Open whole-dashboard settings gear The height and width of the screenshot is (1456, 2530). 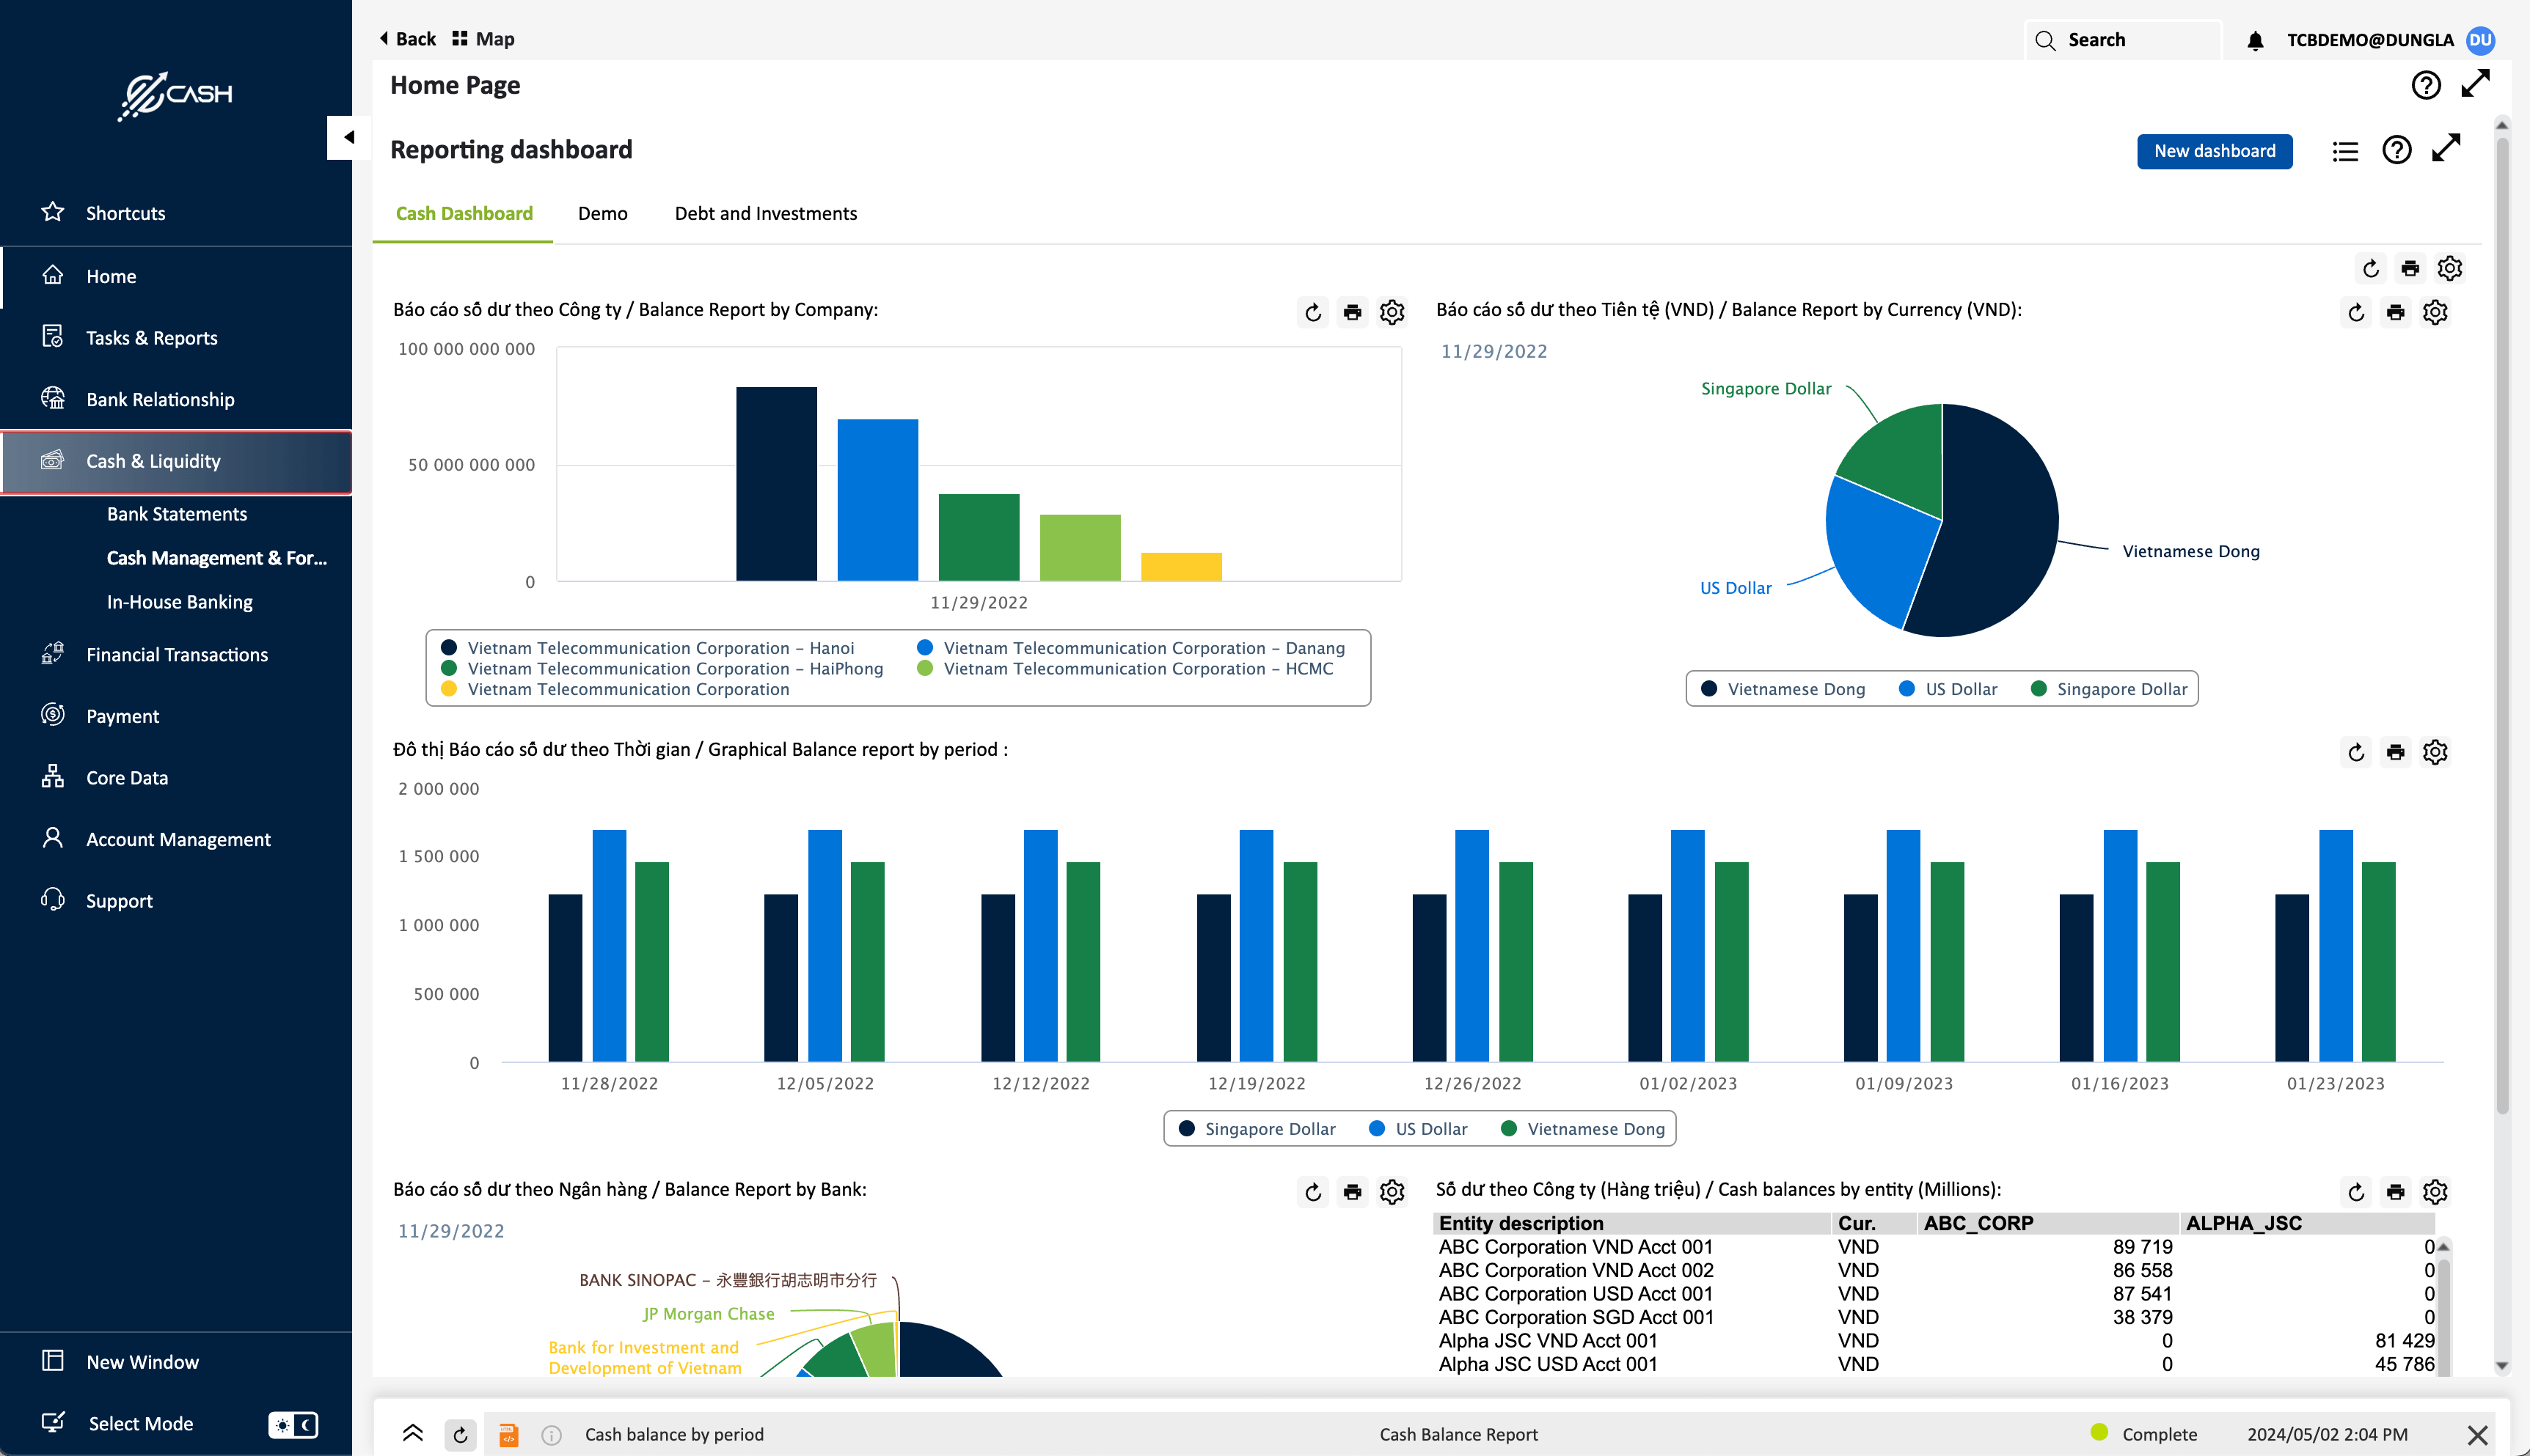point(2450,268)
